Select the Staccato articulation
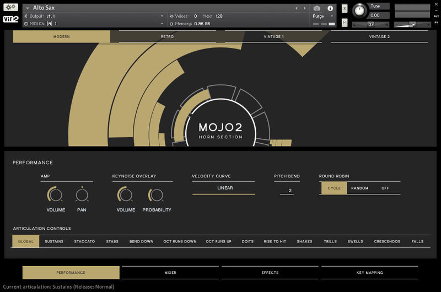 click(84, 241)
